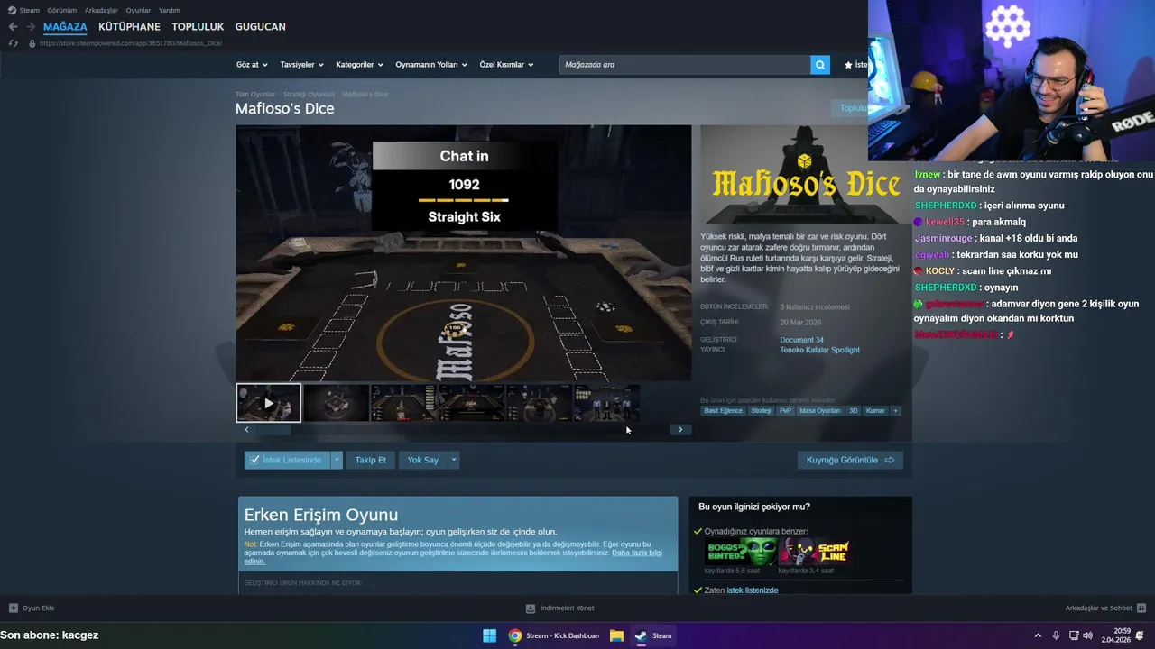Expand the Oynamanın Yolları menu
Viewport: 1155px width, 649px height.
click(431, 65)
